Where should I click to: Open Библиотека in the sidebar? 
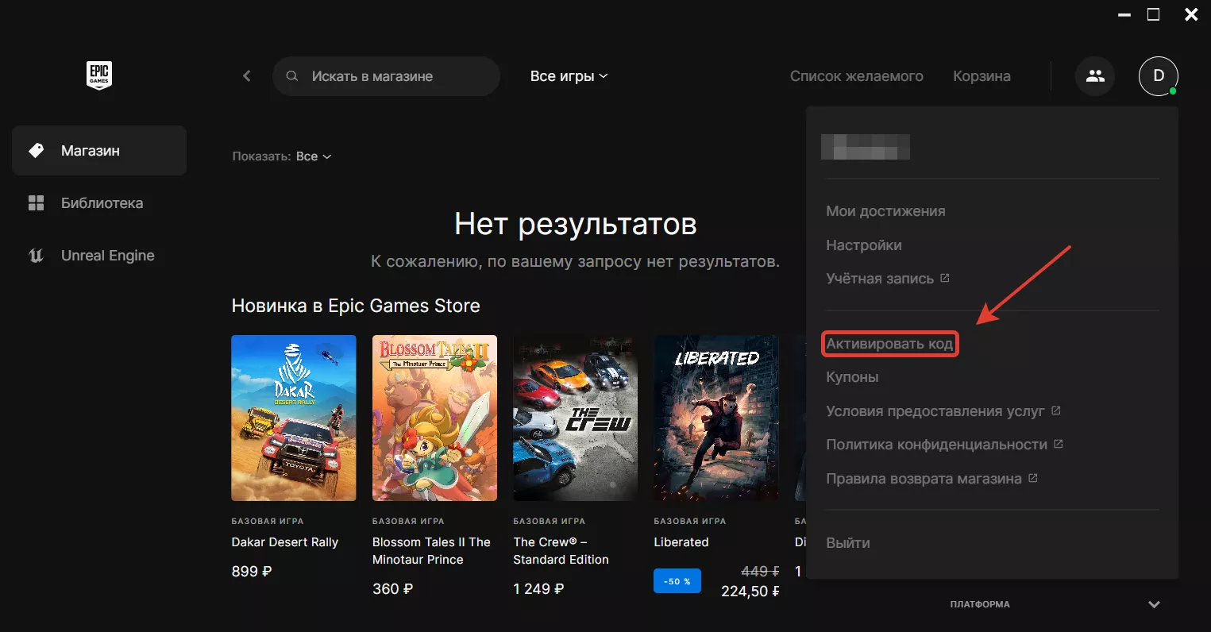(99, 203)
